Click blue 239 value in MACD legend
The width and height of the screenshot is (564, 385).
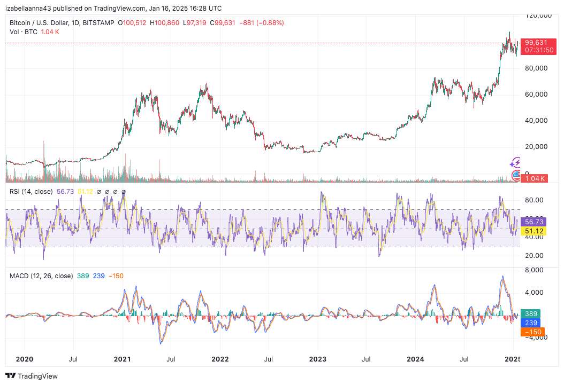tap(99, 276)
